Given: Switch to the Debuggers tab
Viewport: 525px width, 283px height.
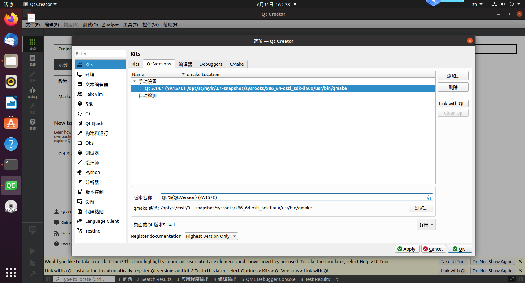Looking at the screenshot, I should pyautogui.click(x=211, y=64).
